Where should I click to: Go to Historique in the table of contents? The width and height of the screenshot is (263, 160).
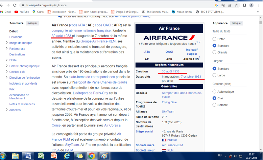[x=16, y=37]
